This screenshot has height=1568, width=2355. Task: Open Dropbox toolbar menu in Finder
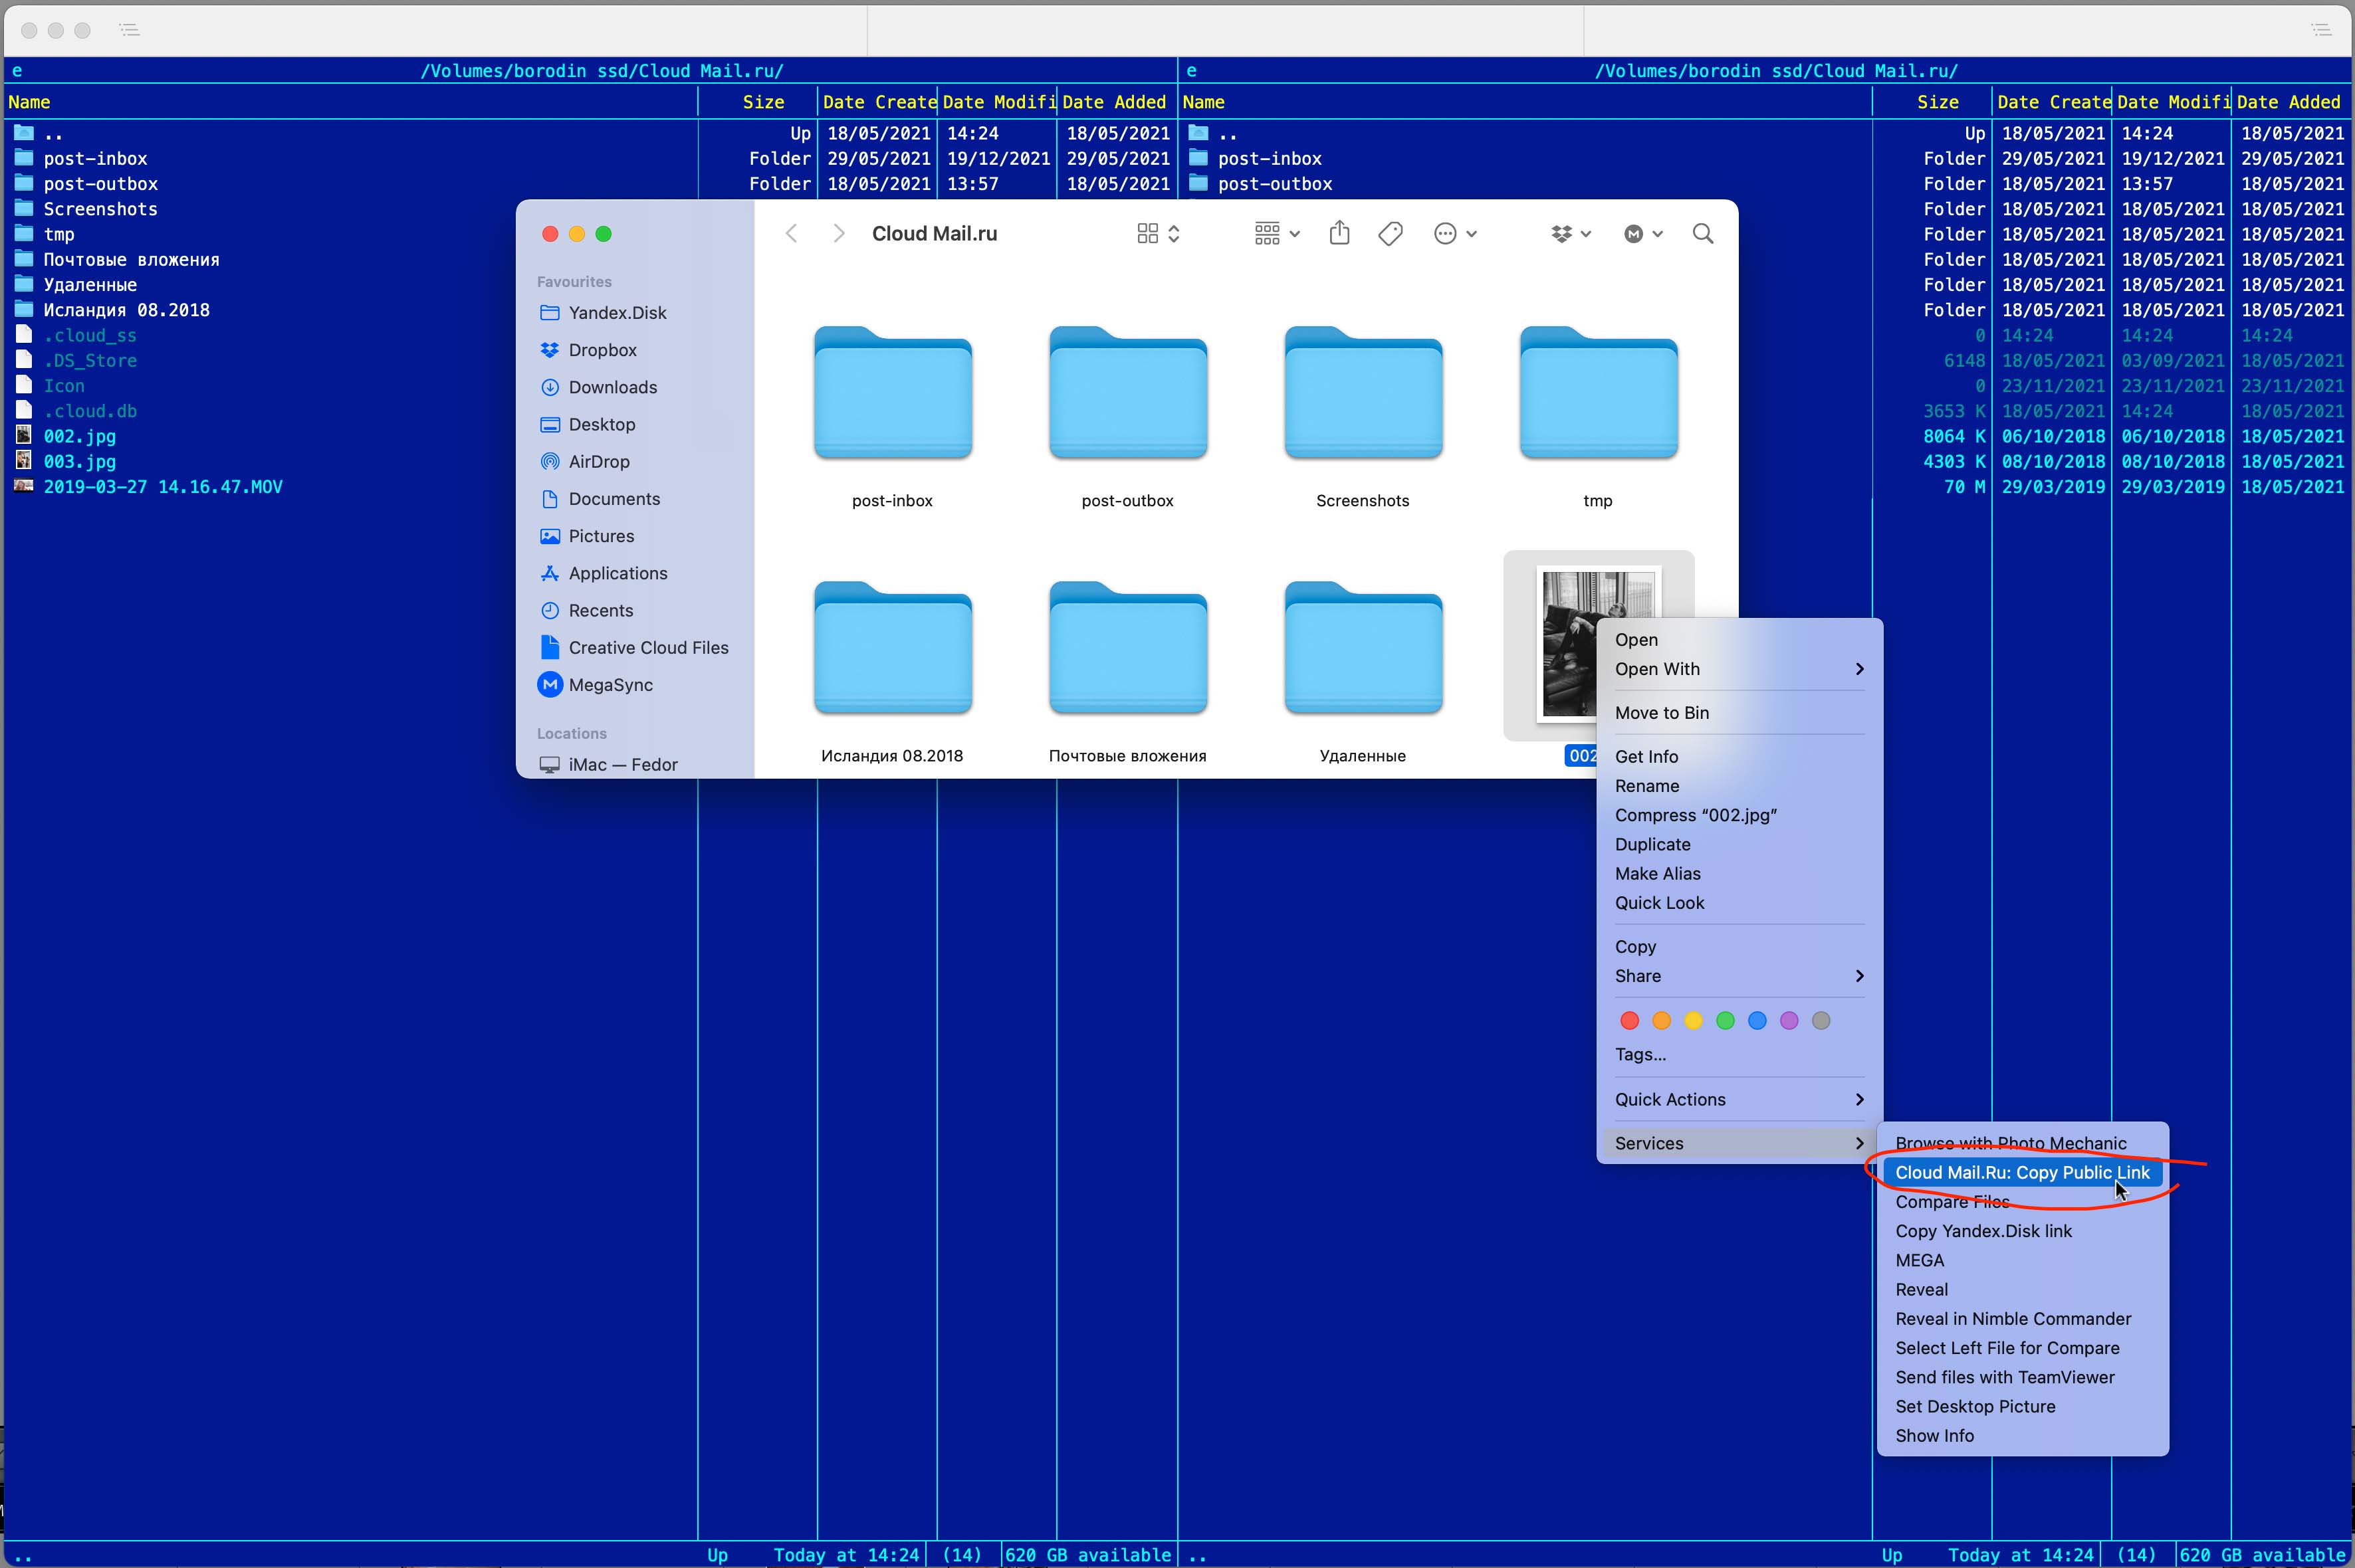[x=1571, y=234]
